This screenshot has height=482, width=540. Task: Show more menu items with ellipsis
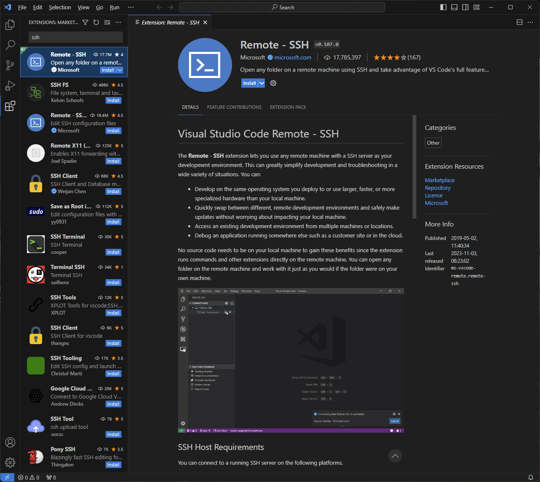[131, 7]
